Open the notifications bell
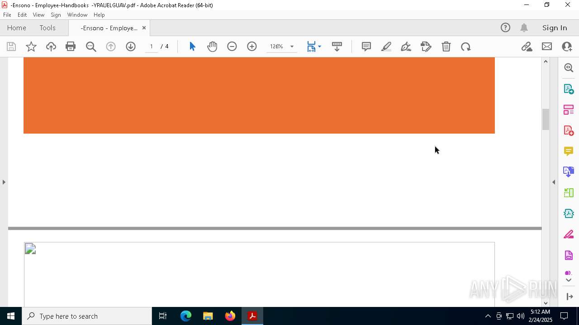This screenshot has height=325, width=579. 524,28
